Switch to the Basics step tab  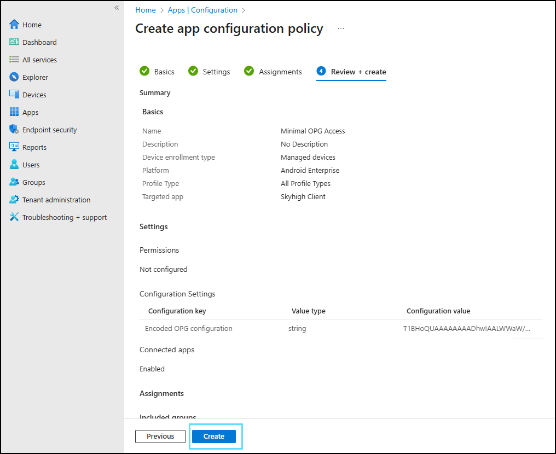point(157,72)
